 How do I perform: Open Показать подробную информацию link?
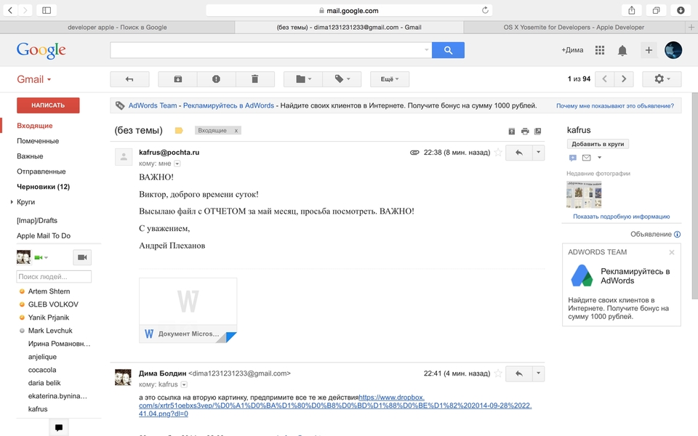[x=621, y=217]
